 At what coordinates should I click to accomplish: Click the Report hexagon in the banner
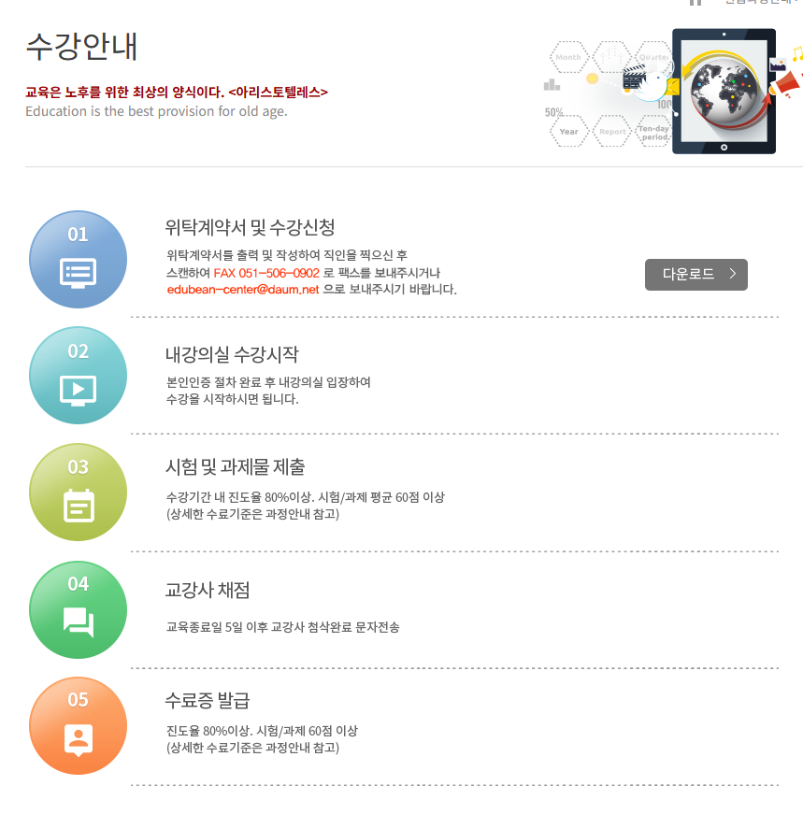(x=612, y=132)
